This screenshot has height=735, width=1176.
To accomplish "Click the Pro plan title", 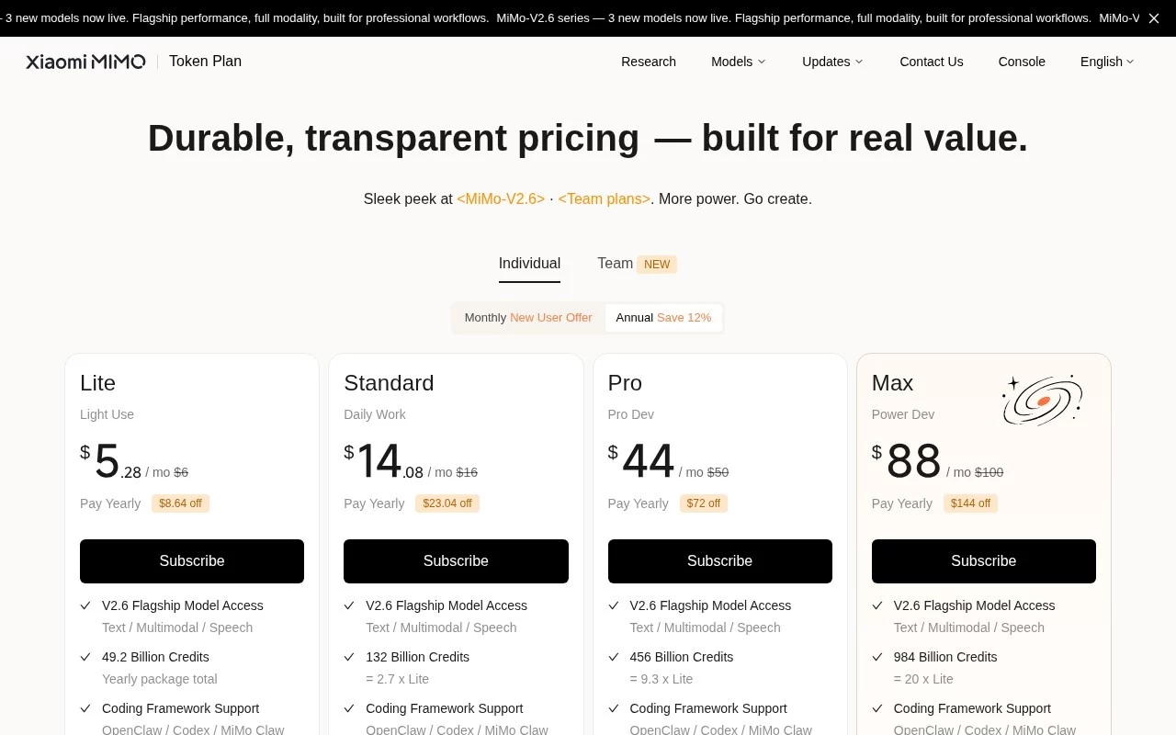I will coord(625,383).
